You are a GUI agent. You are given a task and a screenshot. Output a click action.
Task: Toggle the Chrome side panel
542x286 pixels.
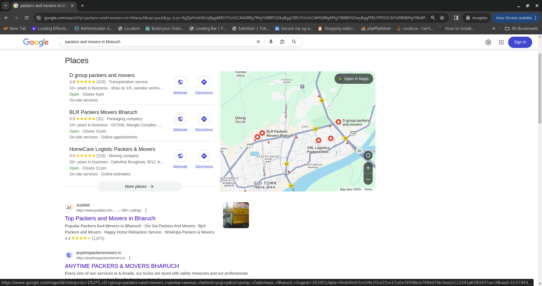456,18
